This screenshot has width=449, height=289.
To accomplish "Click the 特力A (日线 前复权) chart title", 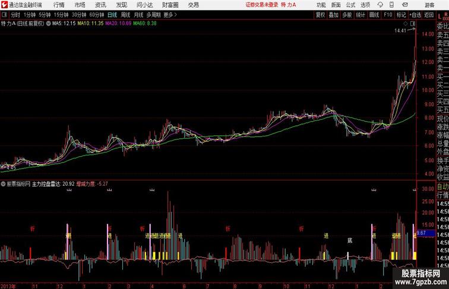I will (23, 24).
